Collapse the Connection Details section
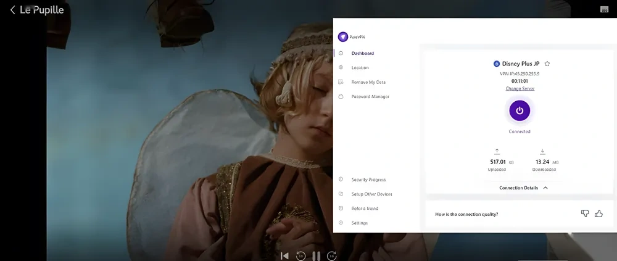 point(545,188)
